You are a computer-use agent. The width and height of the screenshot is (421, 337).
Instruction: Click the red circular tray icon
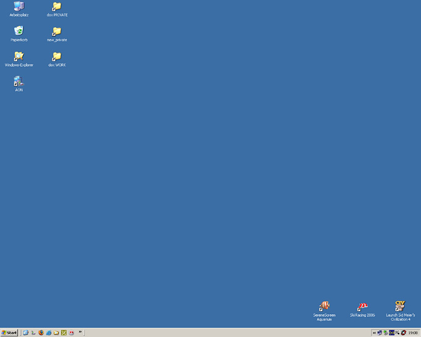pos(403,332)
